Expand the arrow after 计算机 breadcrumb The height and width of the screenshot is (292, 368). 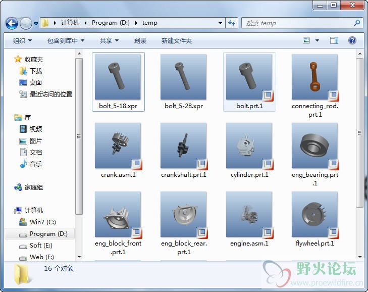click(x=86, y=23)
